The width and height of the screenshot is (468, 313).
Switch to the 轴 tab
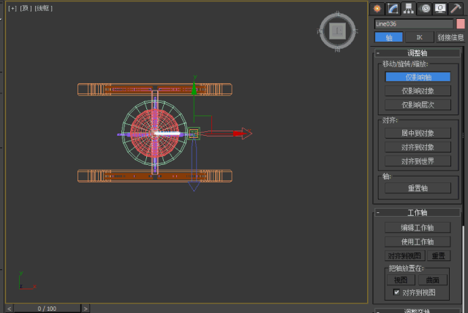[388, 37]
